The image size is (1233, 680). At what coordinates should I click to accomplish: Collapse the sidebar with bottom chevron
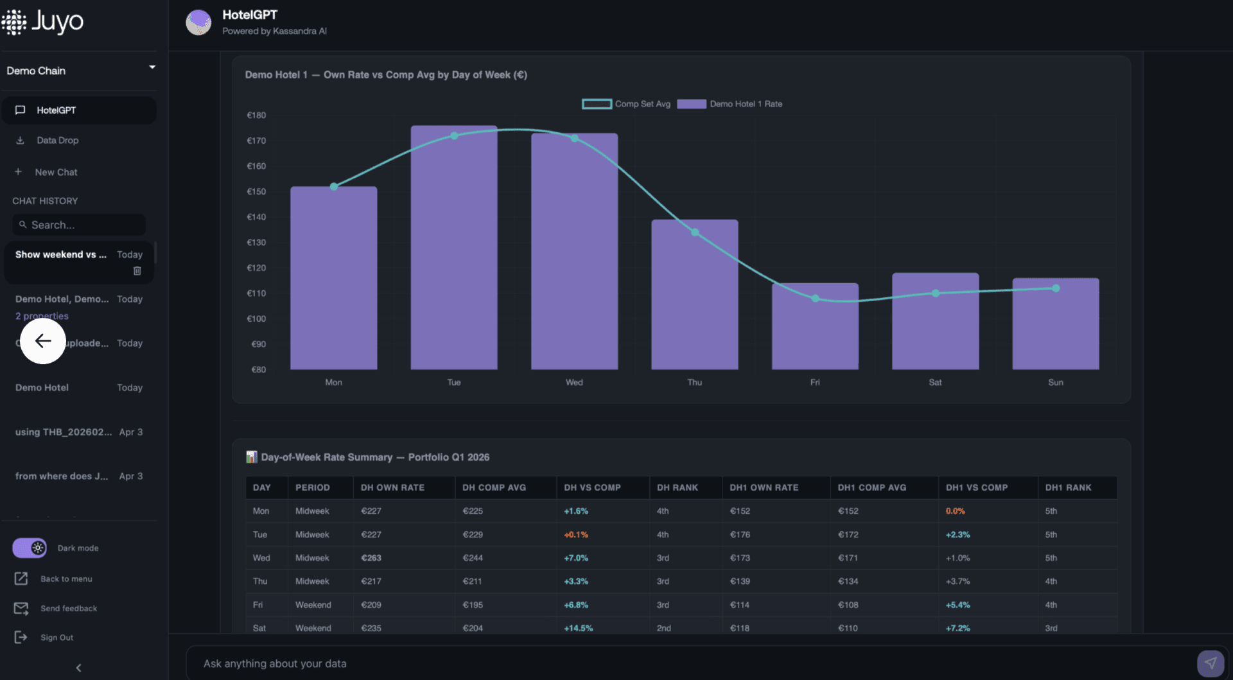tap(78, 668)
